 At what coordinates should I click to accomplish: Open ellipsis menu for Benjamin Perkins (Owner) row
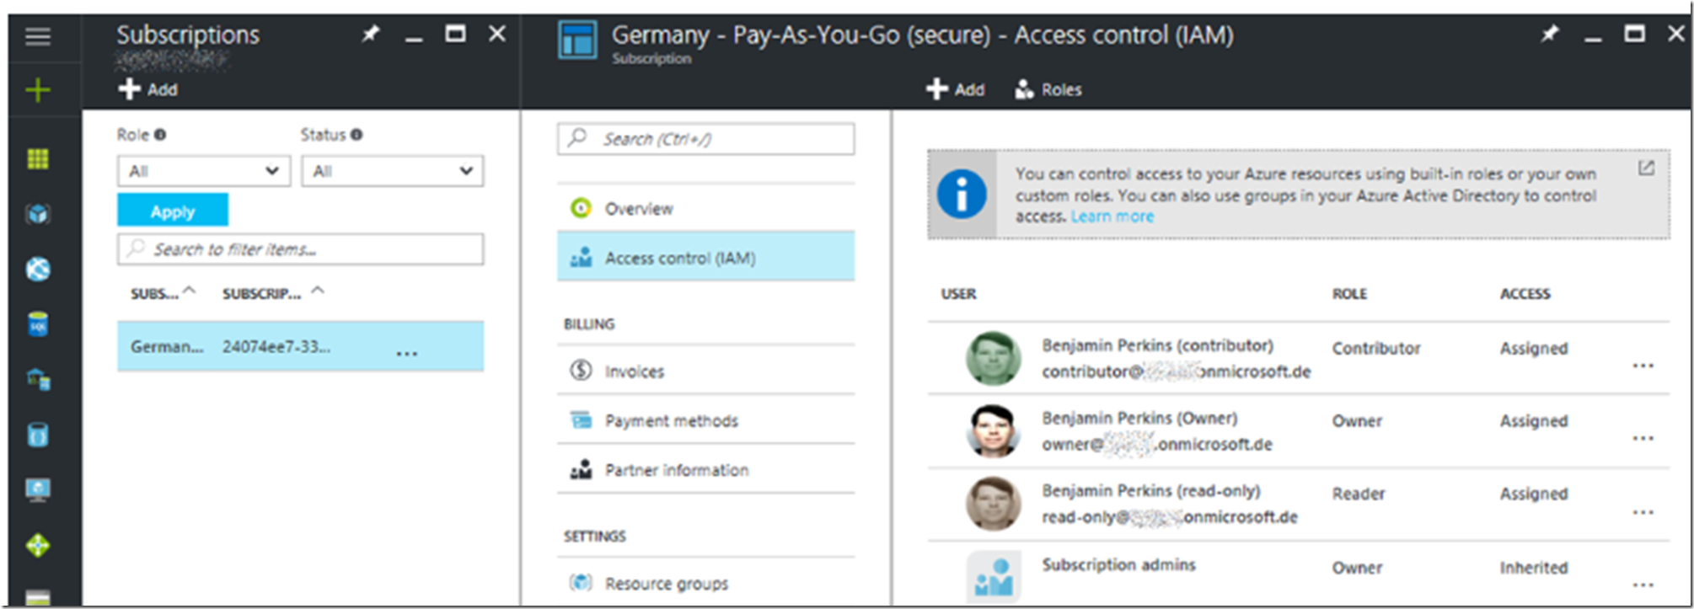tap(1643, 438)
